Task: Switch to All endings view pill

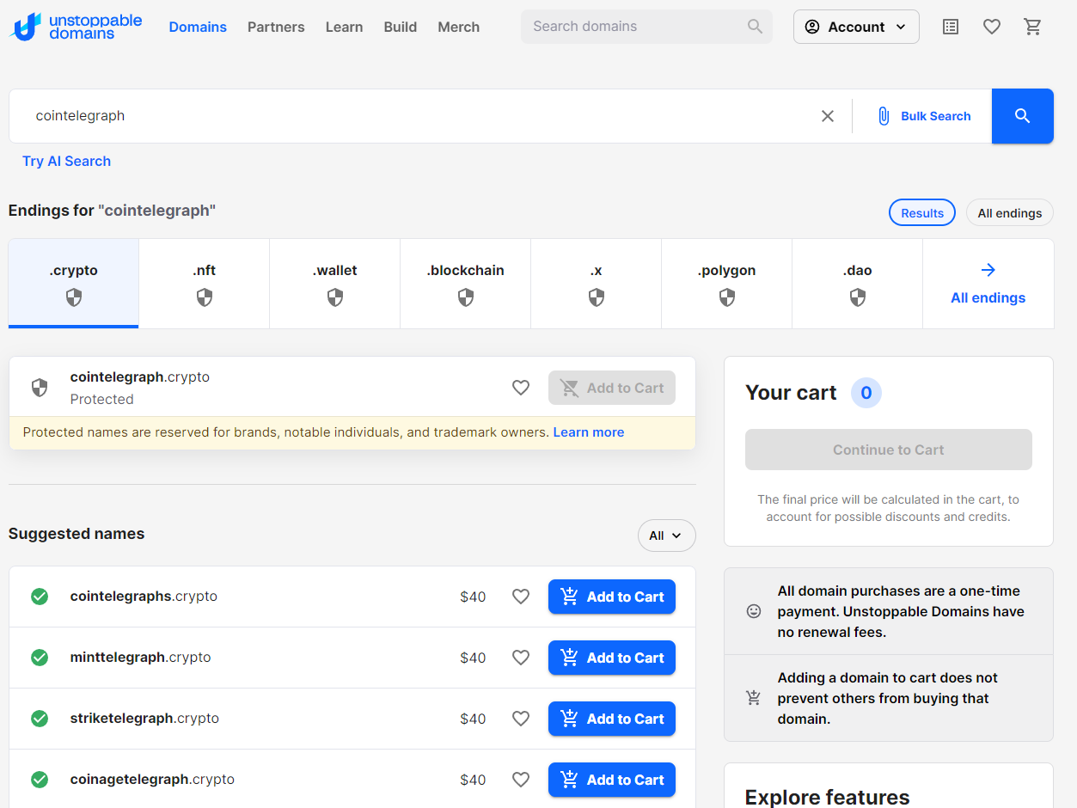Action: point(1010,213)
